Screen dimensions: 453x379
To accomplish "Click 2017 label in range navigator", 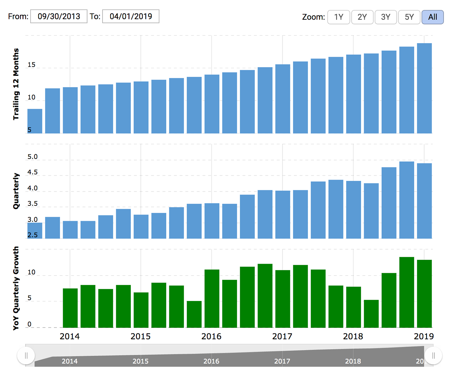I will point(282,361).
